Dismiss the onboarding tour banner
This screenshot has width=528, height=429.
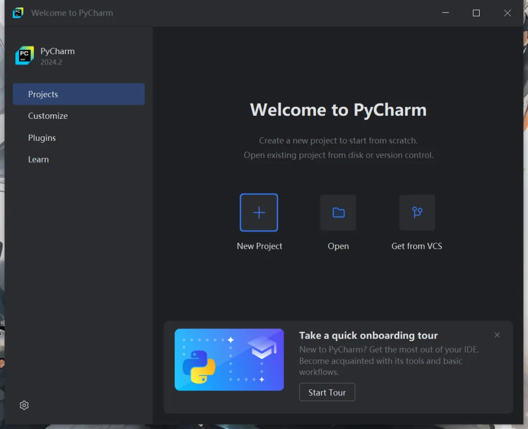tap(497, 335)
